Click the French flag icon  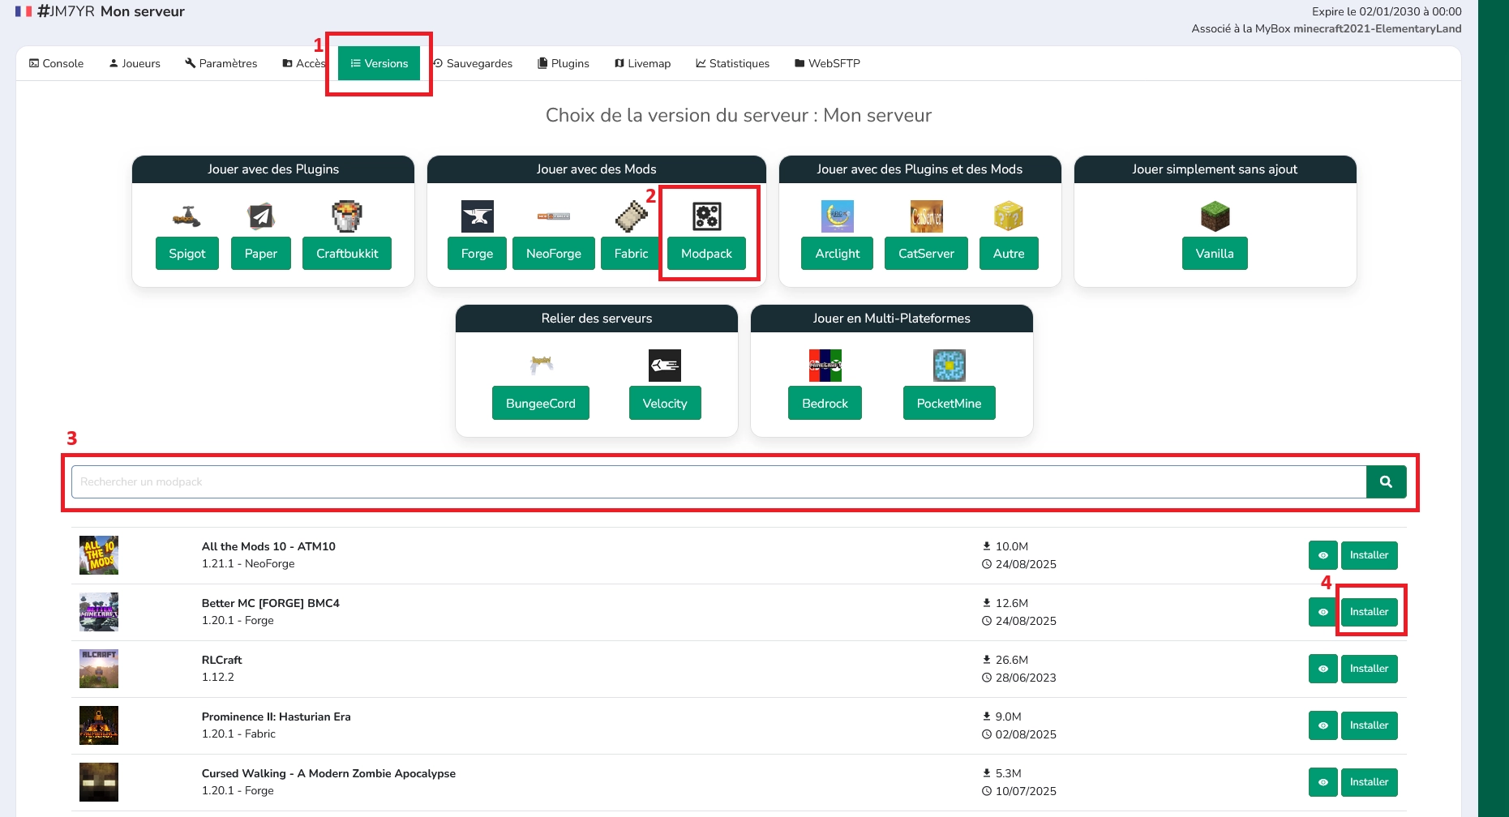(x=24, y=11)
